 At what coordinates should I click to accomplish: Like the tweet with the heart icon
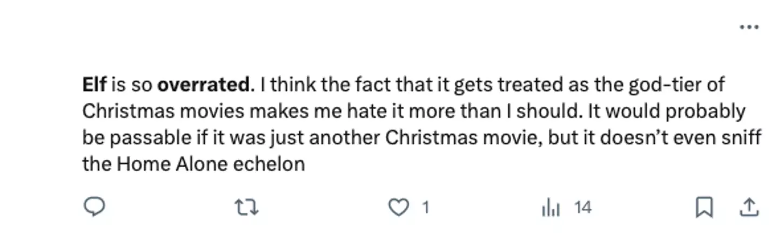click(x=399, y=208)
